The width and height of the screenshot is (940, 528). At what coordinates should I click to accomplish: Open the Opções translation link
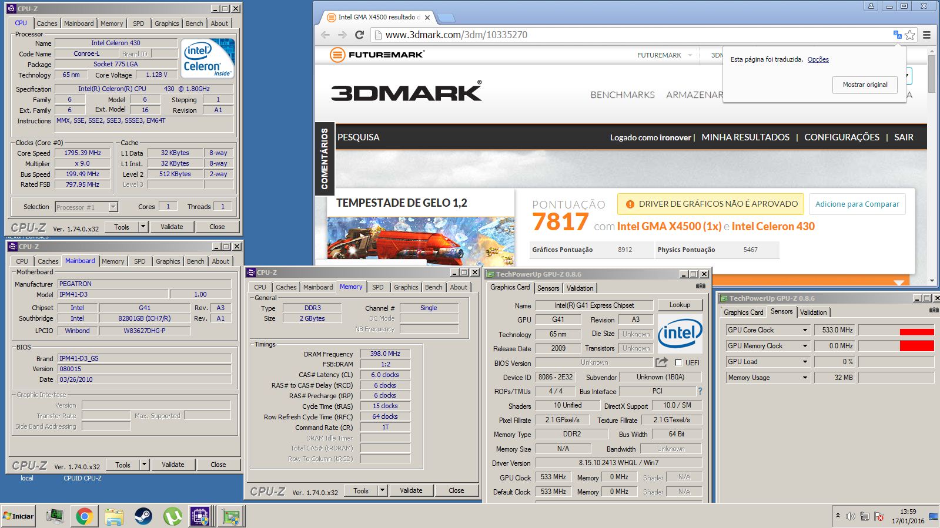818,59
